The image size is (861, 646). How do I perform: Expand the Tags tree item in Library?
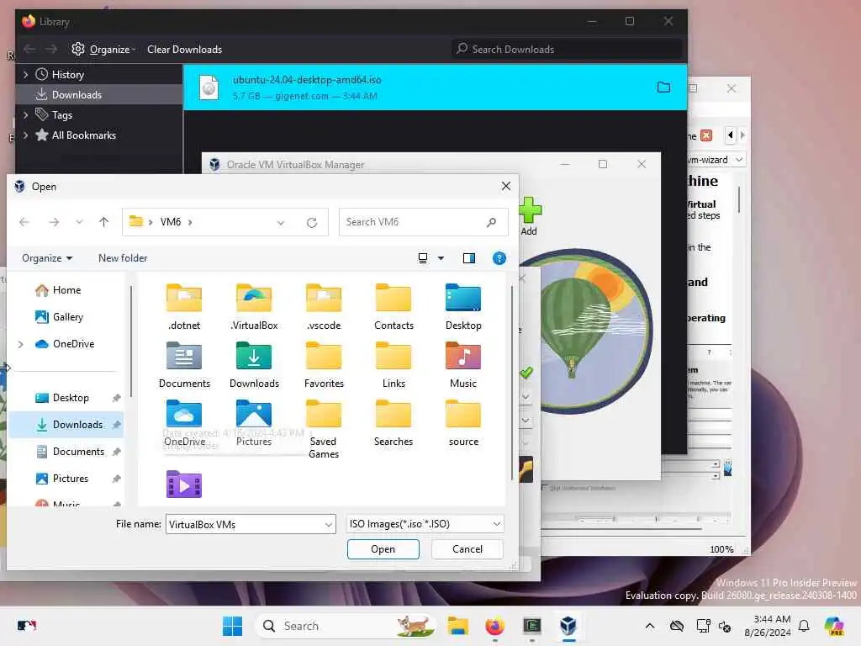tap(25, 114)
